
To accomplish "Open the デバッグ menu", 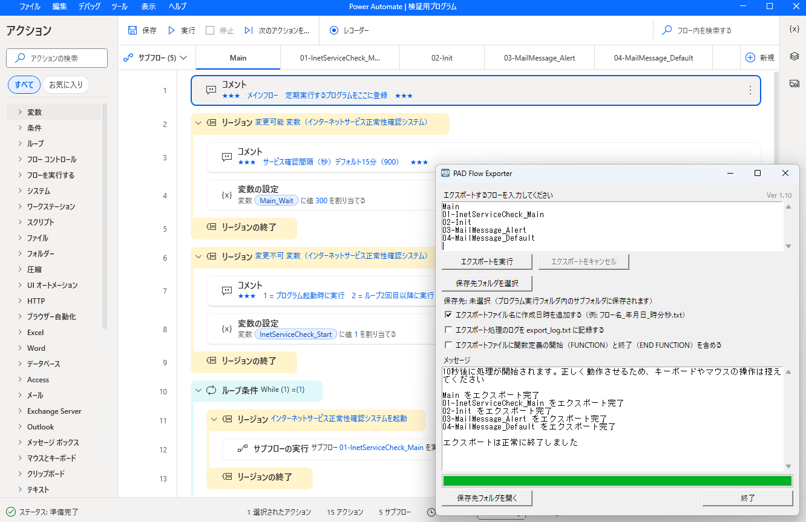I will (x=90, y=7).
